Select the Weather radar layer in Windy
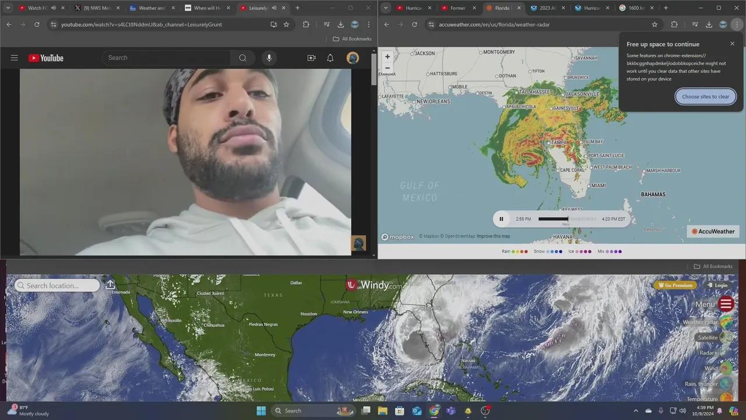Viewport: 746px width, 420px height. [708, 322]
